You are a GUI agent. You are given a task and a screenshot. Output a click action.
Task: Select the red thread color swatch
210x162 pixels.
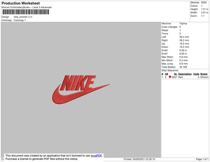[x=170, y=77]
